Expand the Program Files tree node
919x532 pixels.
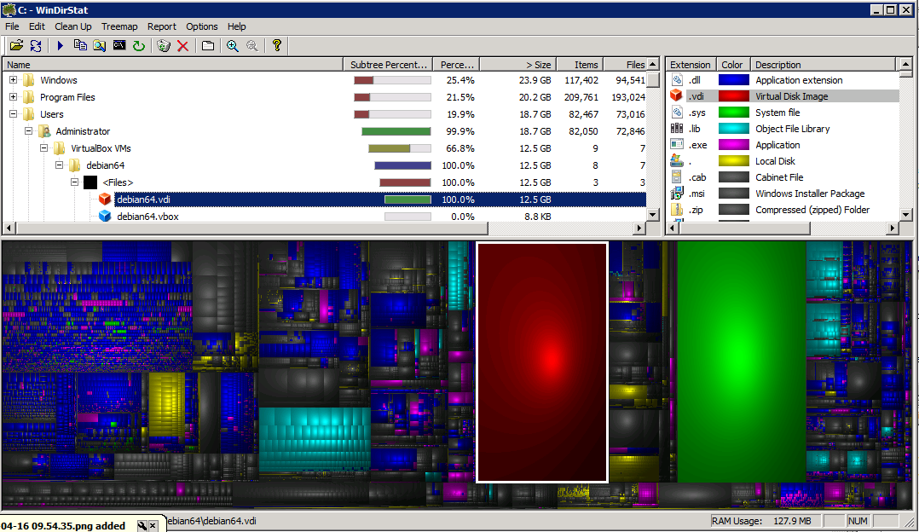[14, 97]
